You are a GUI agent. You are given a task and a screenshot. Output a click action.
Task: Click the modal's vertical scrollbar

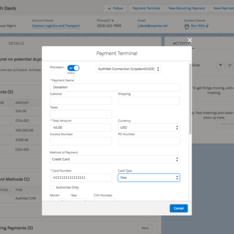190,99
